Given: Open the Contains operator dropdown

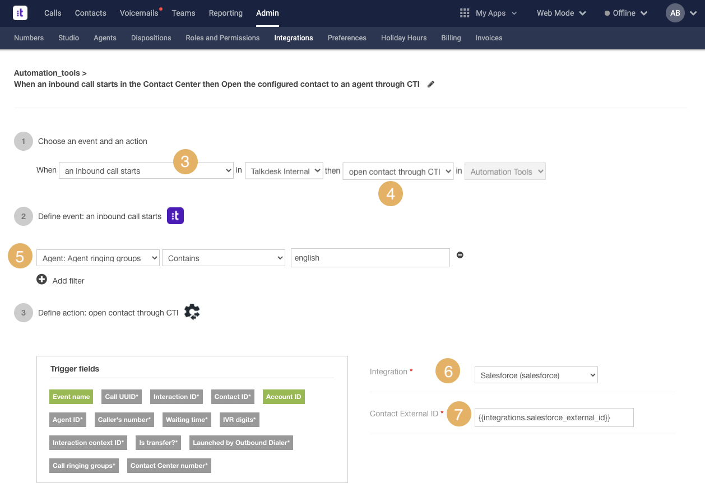Looking at the screenshot, I should click(x=224, y=258).
